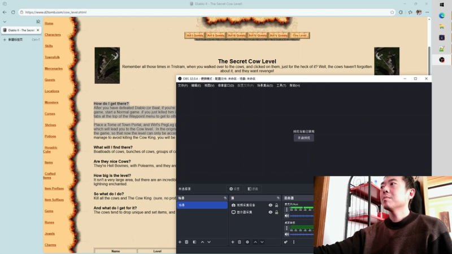452x254 pixels.
Task: Open the Item Prefixes sidebar link
Action: point(54,189)
